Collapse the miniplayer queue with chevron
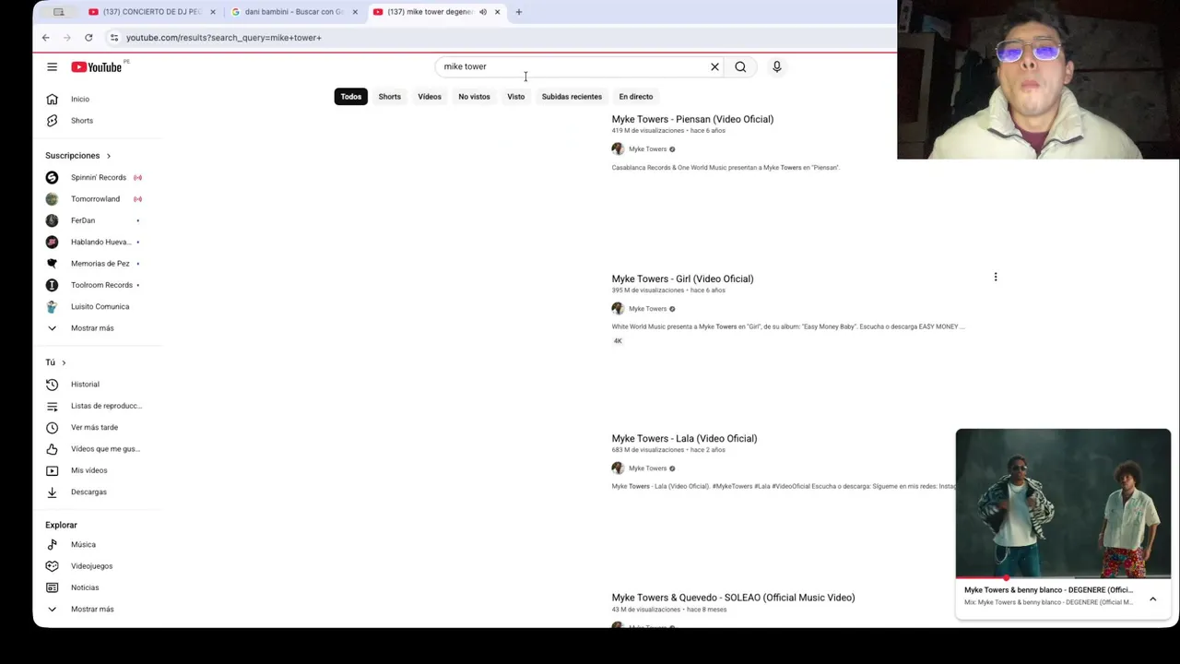Viewport: 1180px width, 664px height. [x=1152, y=599]
